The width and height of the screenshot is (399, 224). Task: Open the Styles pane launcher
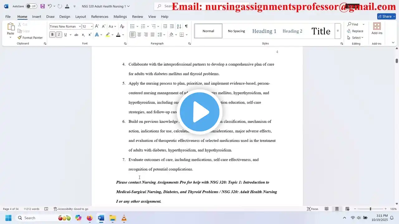tap(342, 44)
